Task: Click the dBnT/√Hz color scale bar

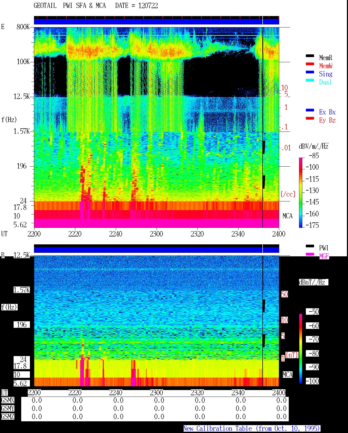Action: tap(301, 349)
